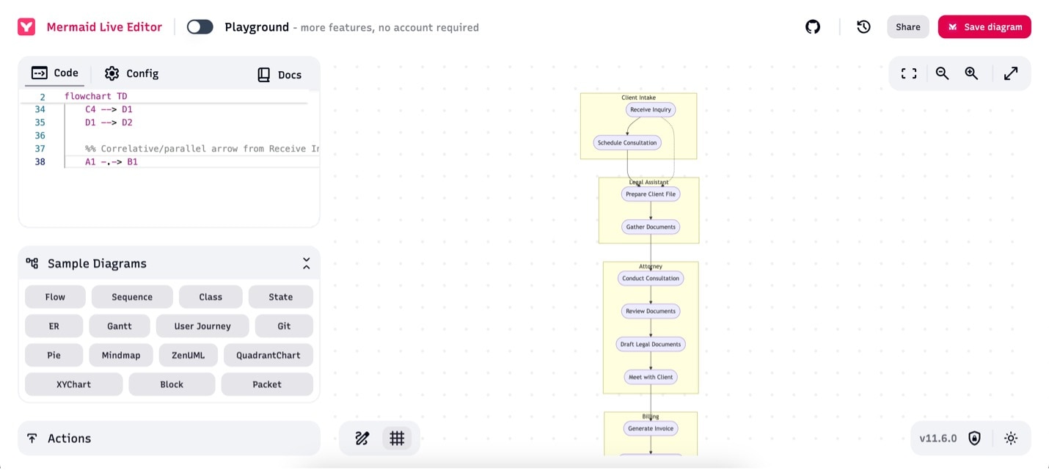Open the version history clock icon
Image resolution: width=1049 pixels, height=470 pixels.
863,27
